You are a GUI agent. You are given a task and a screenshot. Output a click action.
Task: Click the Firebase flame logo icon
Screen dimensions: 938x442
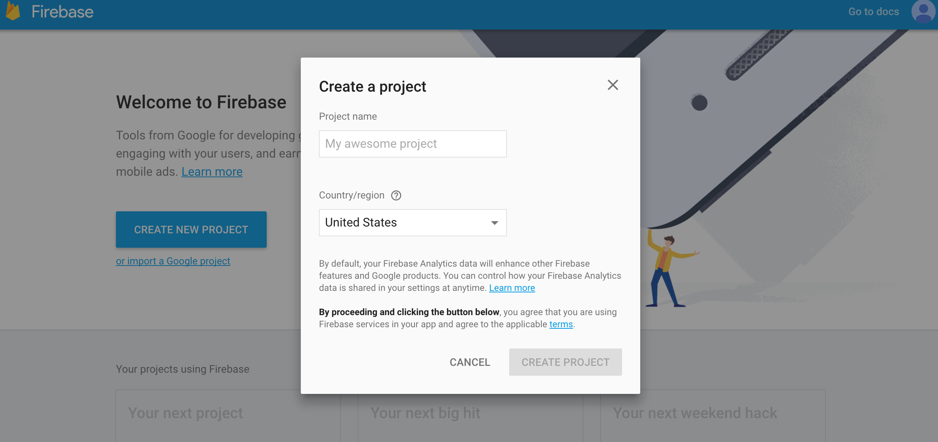point(13,11)
